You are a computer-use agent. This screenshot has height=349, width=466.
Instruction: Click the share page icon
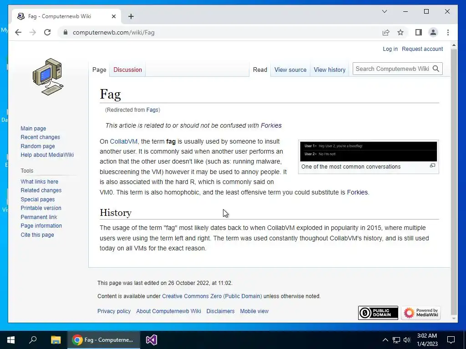coord(386,32)
